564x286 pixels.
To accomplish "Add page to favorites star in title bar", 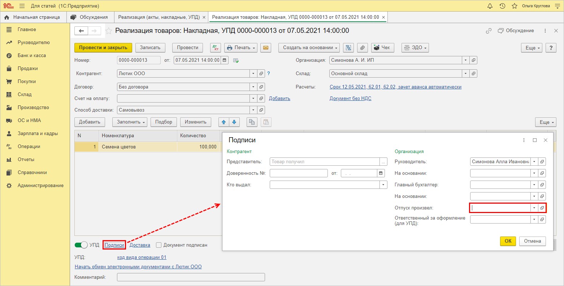I will tap(514, 6).
